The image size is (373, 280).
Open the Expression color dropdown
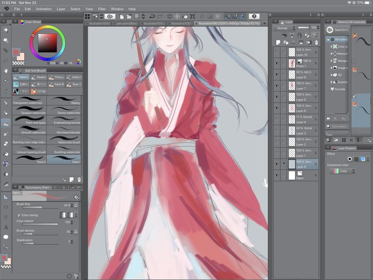(x=342, y=171)
